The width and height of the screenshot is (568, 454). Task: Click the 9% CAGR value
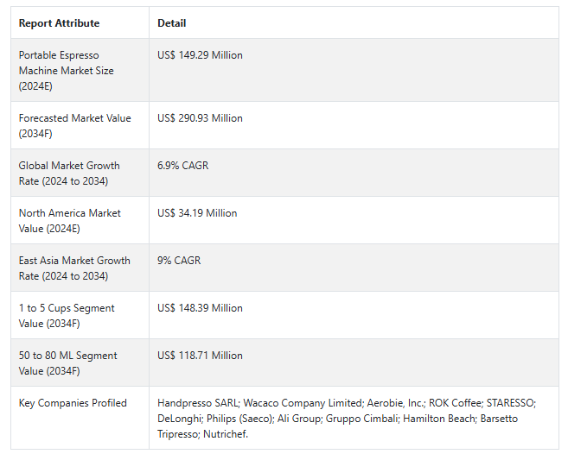[179, 260]
